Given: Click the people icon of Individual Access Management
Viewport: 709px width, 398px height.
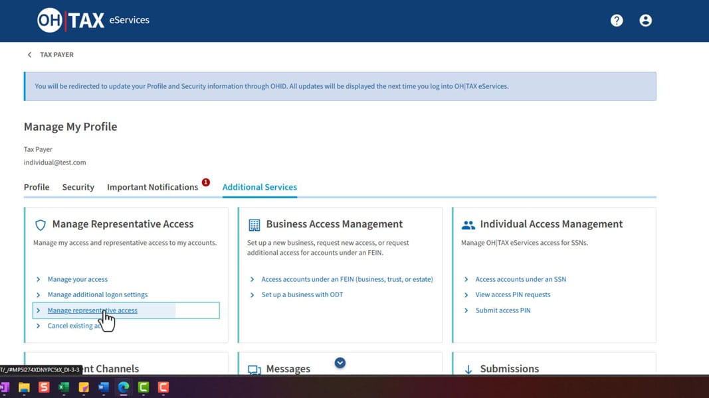Looking at the screenshot, I should coord(468,225).
